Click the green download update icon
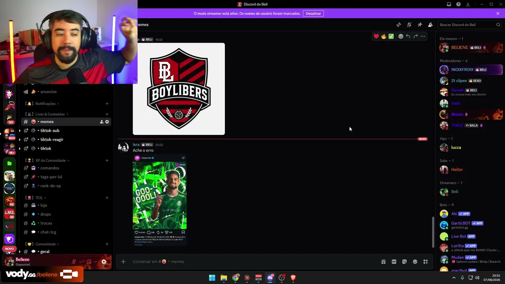 coord(468,4)
